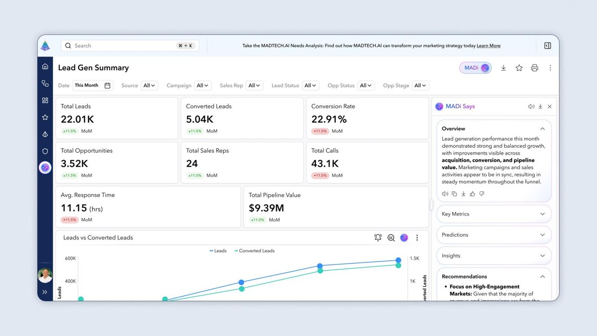Click the search magnifier icon
Image resolution: width=597 pixels, height=336 pixels.
pyautogui.click(x=68, y=46)
